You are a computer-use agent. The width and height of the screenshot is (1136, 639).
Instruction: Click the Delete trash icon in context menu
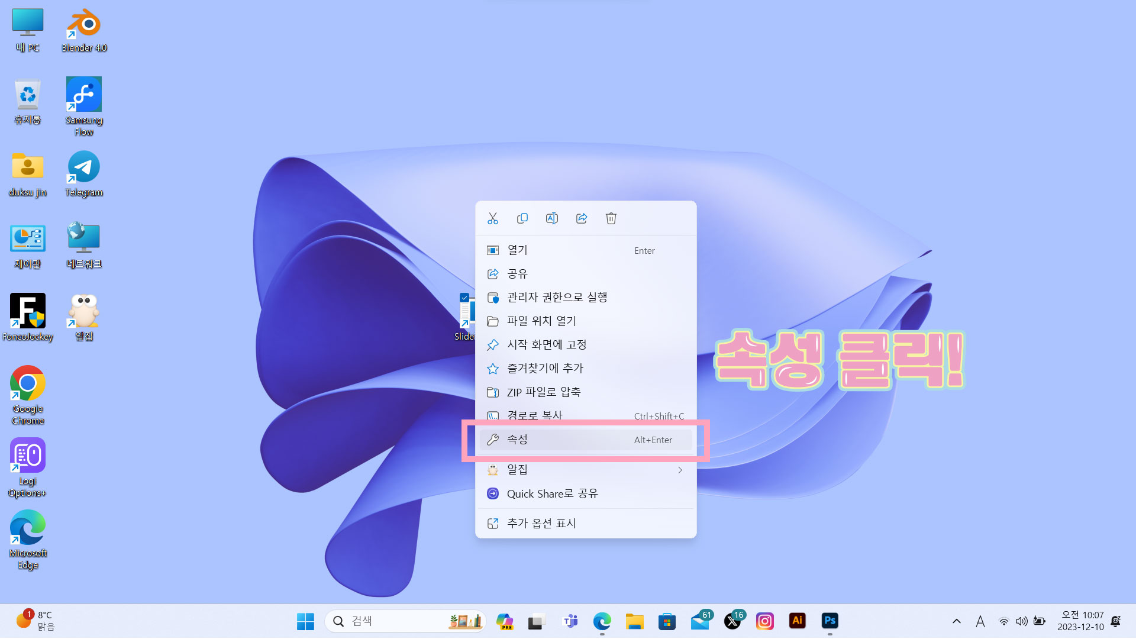pos(611,218)
